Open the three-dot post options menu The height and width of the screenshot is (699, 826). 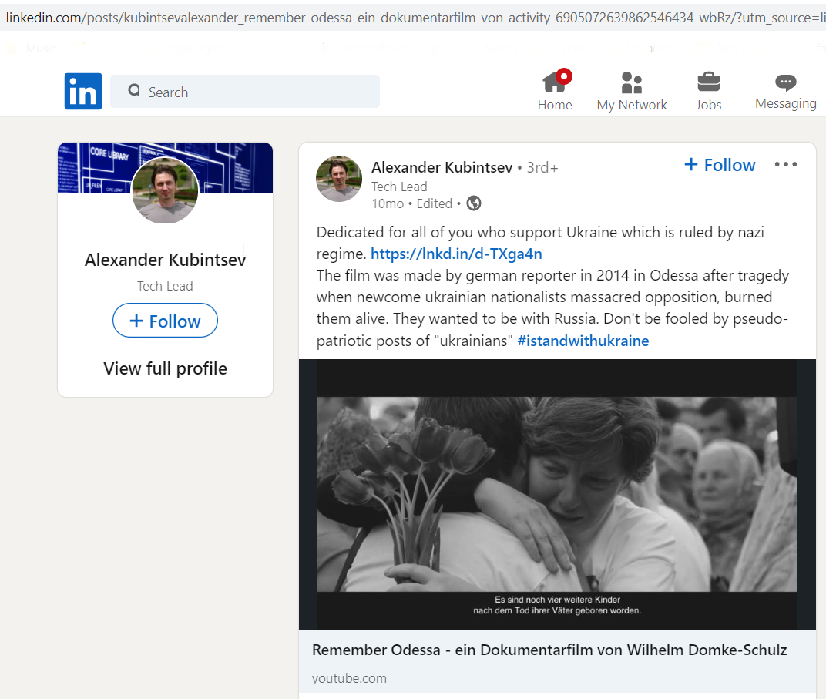click(785, 164)
